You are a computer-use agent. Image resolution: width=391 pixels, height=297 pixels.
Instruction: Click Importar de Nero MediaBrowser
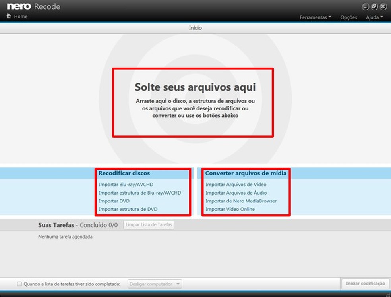241,201
